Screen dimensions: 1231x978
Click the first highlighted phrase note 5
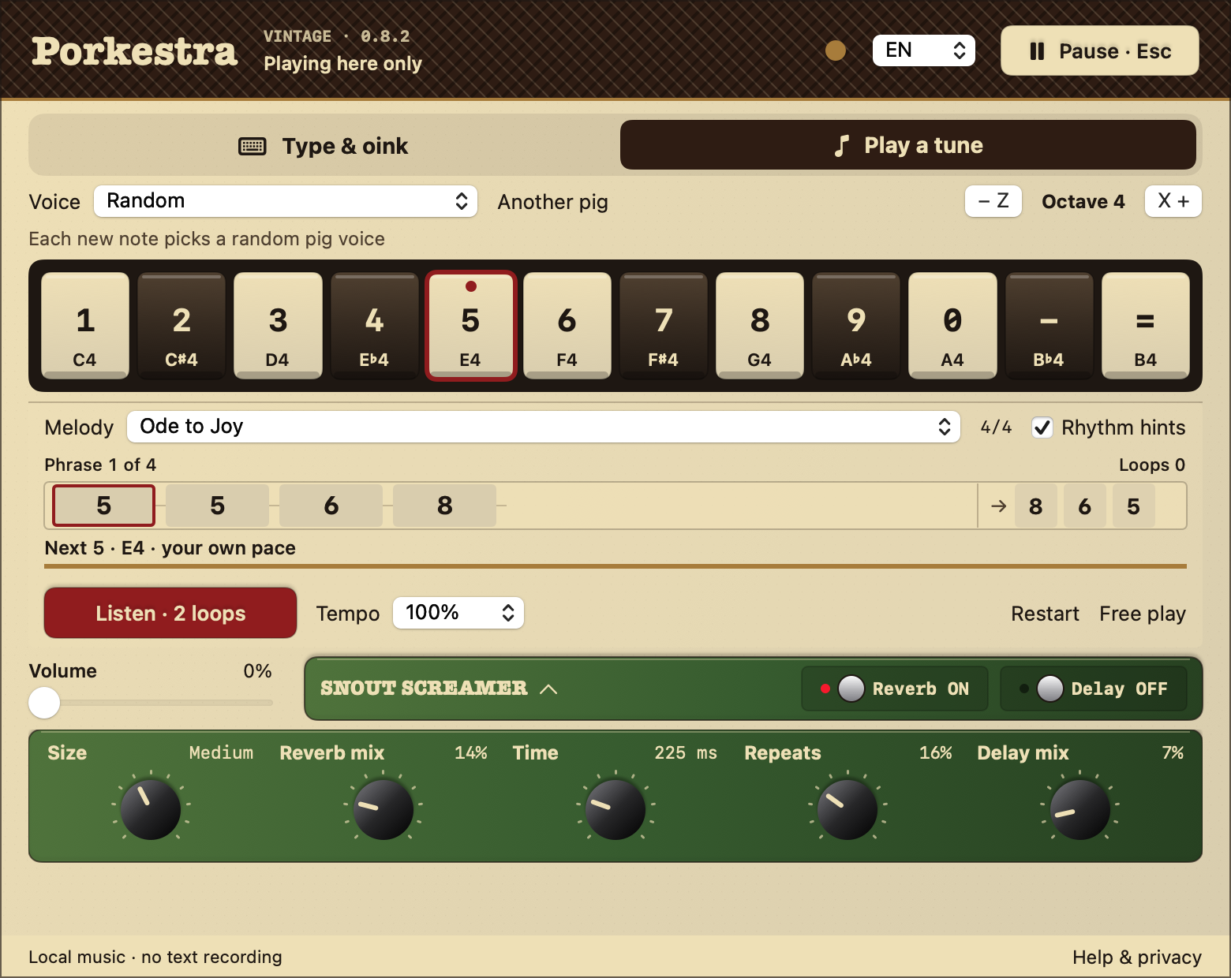103,506
